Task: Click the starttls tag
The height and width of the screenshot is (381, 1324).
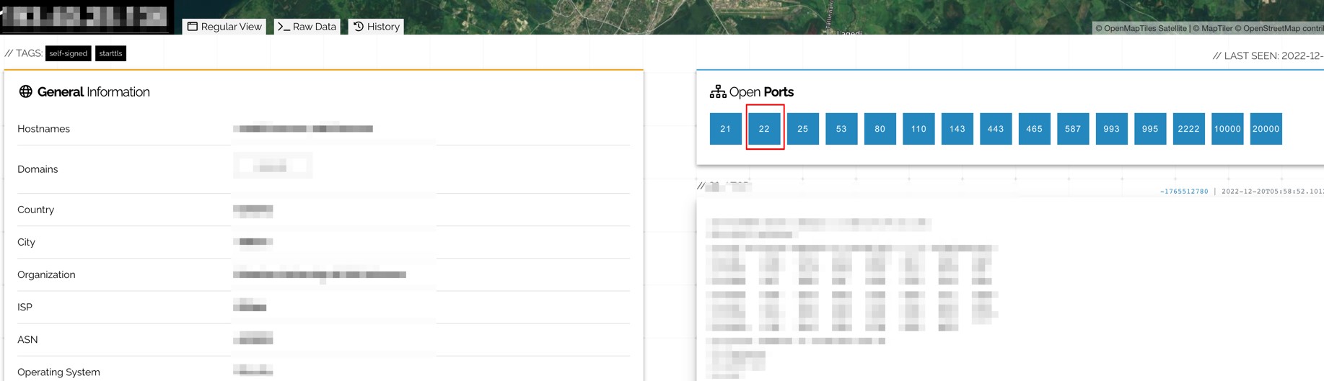Action: tap(110, 53)
